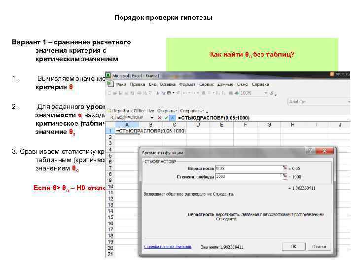Click the Excel workbook icon beside Файл
Screen dimensions: 355x266
pyautogui.click(x=110, y=84)
